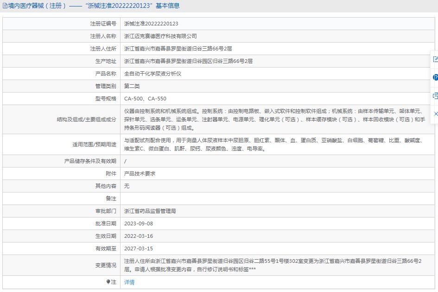438x292 pixels.
Task: Click the approval date 2023-09-08
Action: (139, 224)
